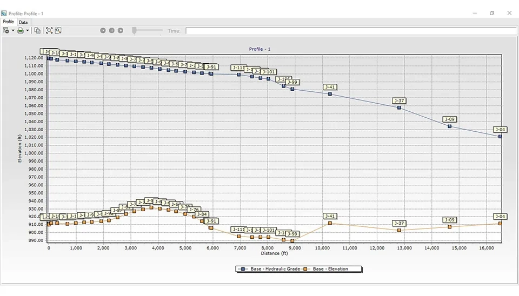This screenshot has height=296, width=519.
Task: Select the Profile tab
Action: [9, 22]
